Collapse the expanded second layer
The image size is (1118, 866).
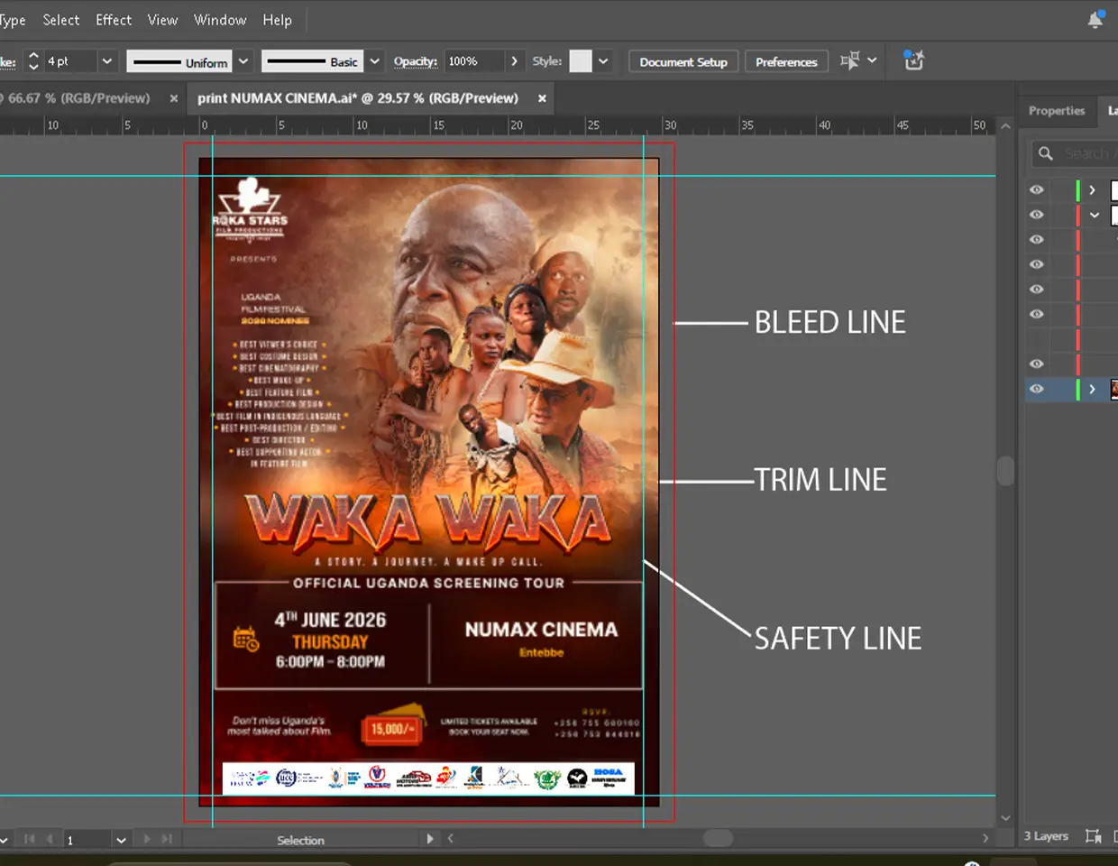click(1094, 215)
